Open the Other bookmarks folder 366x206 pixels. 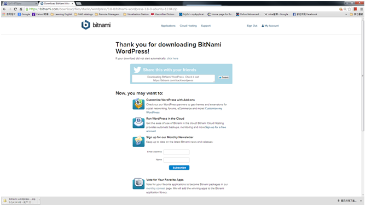click(357, 14)
